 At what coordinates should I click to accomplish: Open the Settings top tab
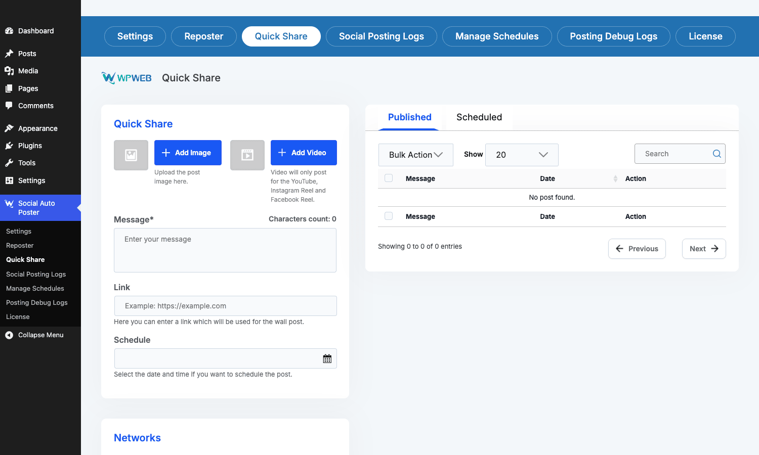click(x=135, y=36)
